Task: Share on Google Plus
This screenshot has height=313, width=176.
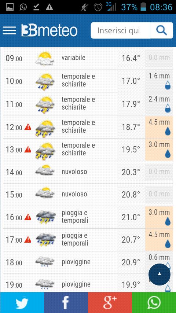Action: (x=110, y=303)
